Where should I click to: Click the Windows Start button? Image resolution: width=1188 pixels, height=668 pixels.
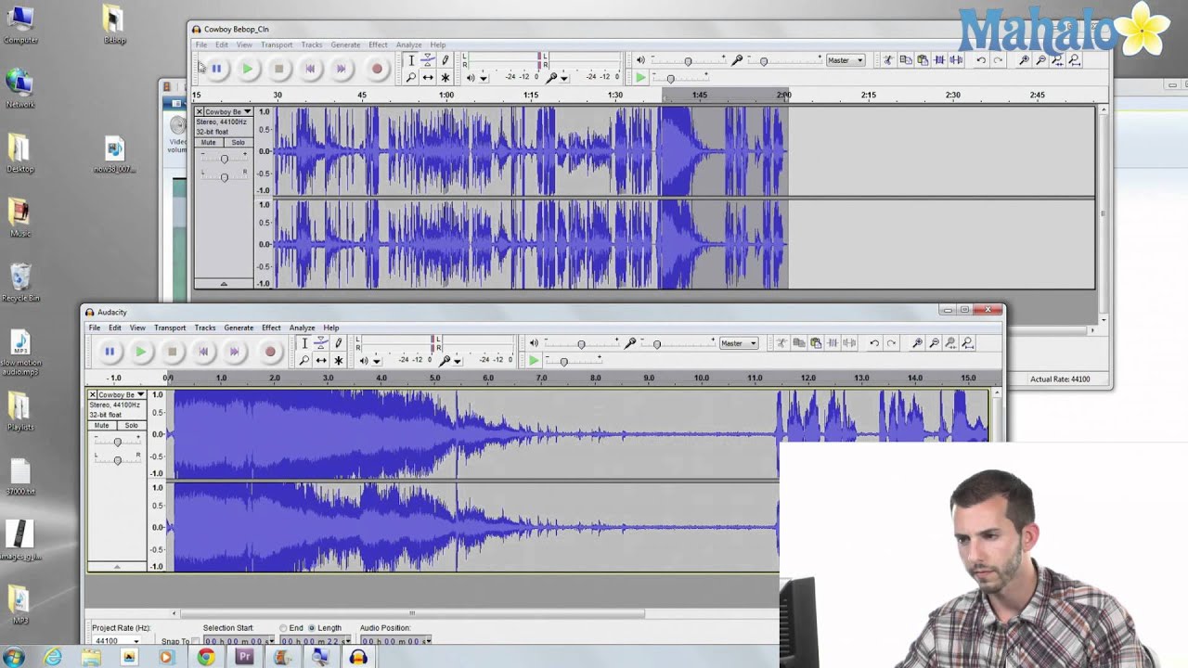coord(14,658)
